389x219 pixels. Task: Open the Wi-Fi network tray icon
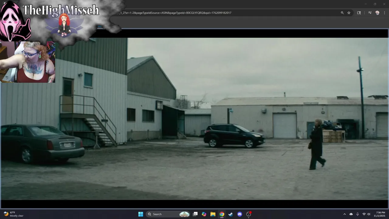coord(364,214)
